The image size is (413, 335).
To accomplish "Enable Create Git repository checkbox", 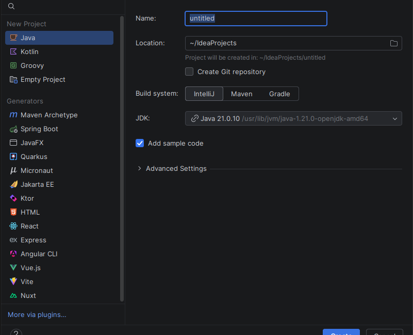I will [189, 72].
